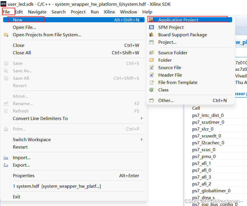Select ps7_globaltimer_0 row in editor
Viewport: 247px width, 206px height.
pyautogui.click(x=219, y=191)
